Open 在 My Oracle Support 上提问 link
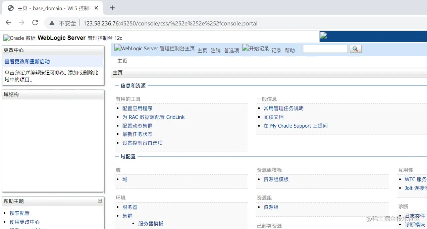 point(296,126)
